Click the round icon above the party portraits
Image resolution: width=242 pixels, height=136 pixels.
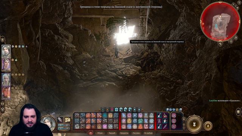pyautogui.click(x=3, y=40)
